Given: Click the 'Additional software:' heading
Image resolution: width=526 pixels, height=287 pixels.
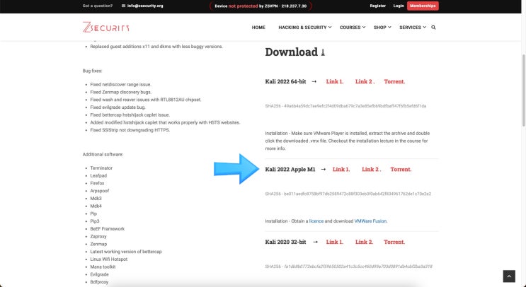Looking at the screenshot, I should (103, 154).
